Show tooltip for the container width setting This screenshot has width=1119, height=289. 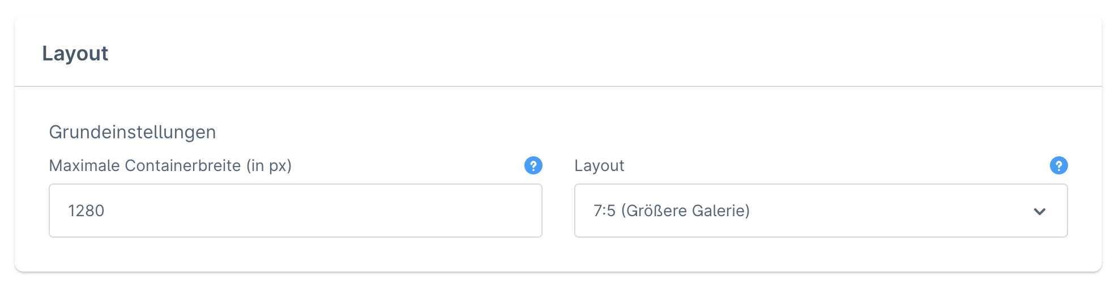[533, 165]
